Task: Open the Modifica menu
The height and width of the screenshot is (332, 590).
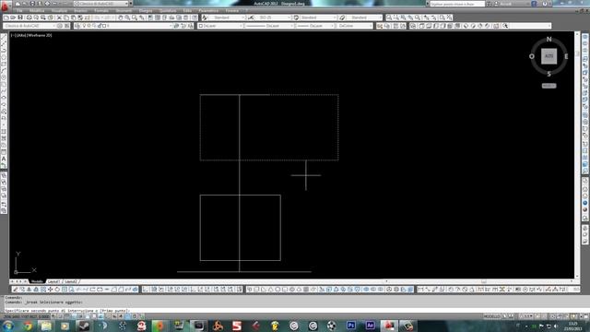Action: click(x=37, y=10)
